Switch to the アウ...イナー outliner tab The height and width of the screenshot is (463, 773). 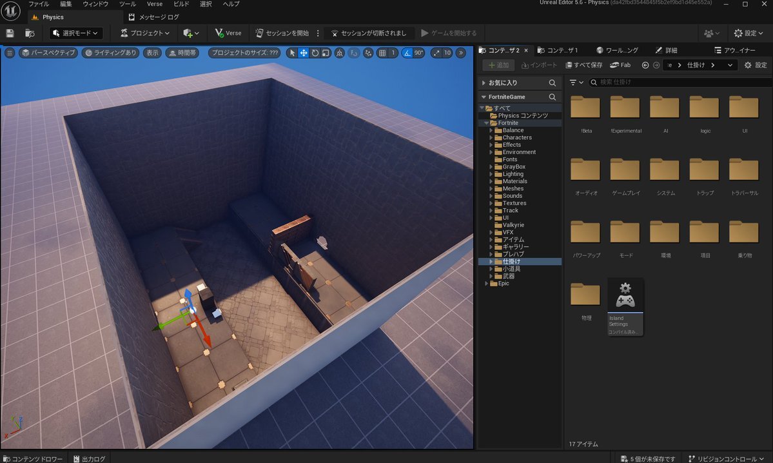coord(734,50)
